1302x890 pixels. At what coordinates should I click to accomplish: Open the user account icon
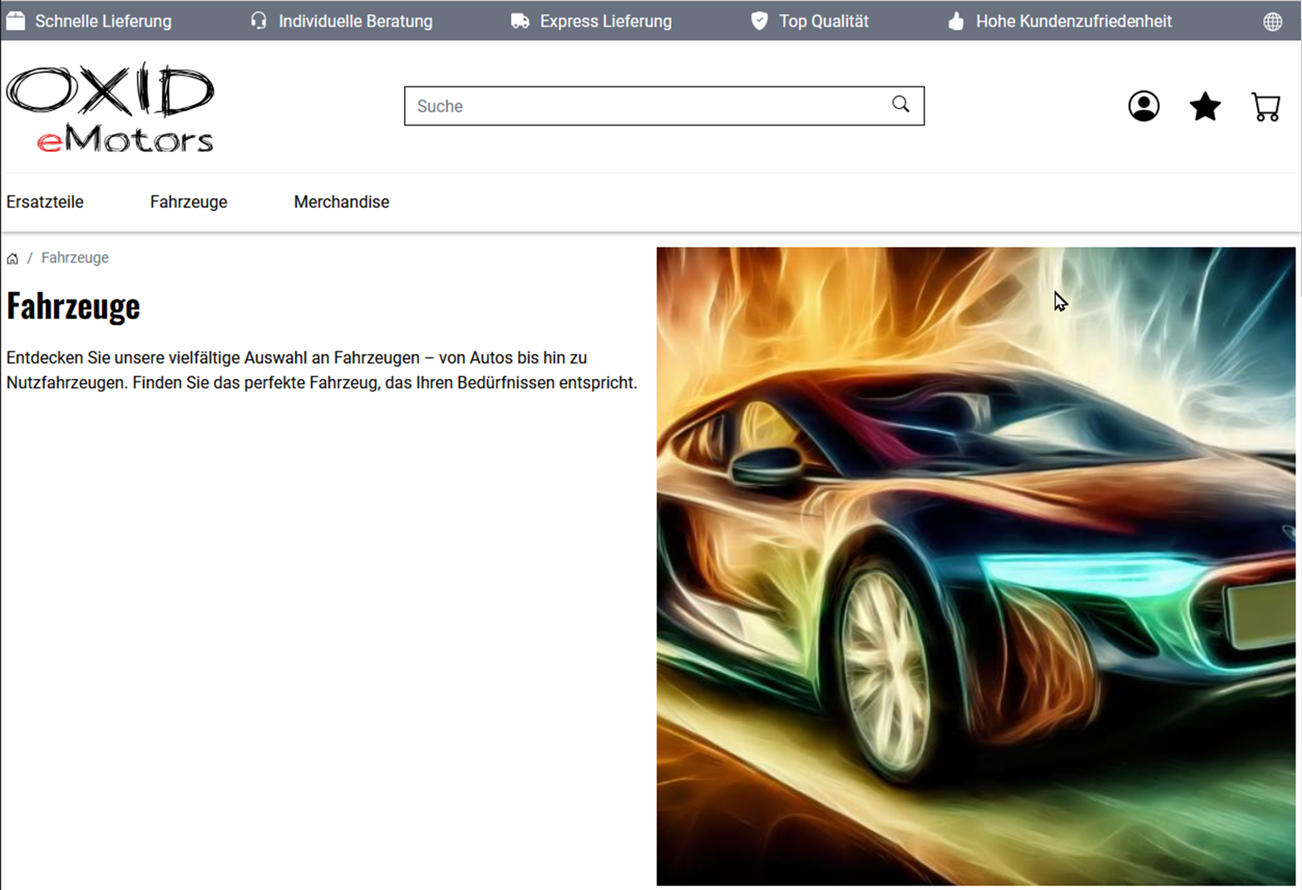[x=1143, y=106]
